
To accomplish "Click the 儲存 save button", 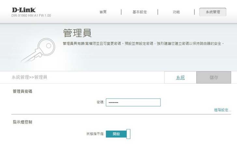I will (214, 77).
